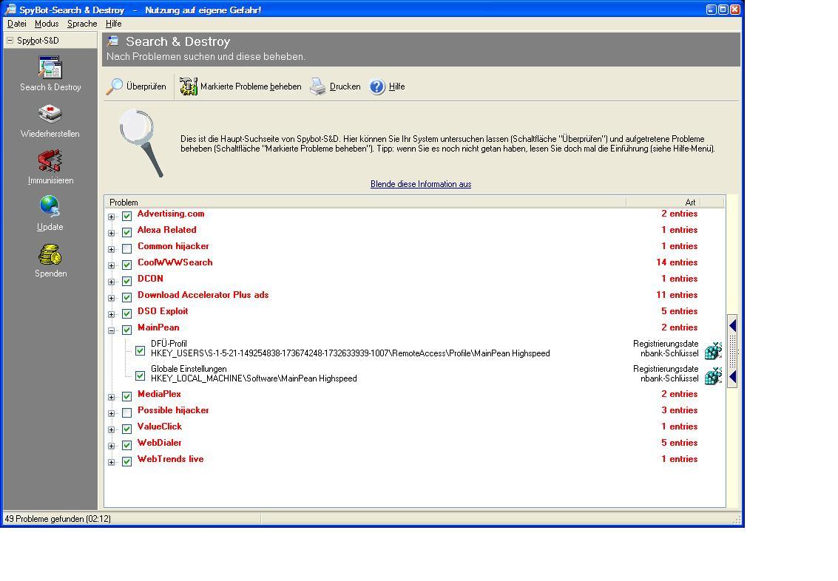Expand the Advertising.com tree node
This screenshot has height=581, width=838.
[x=111, y=217]
